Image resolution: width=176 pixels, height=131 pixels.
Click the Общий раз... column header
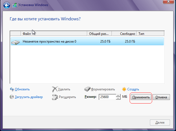(100, 34)
